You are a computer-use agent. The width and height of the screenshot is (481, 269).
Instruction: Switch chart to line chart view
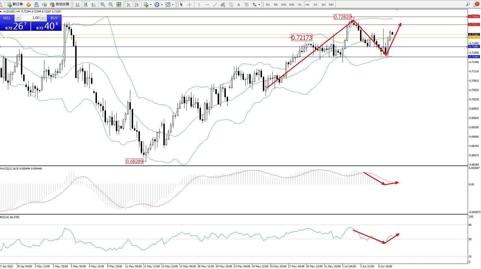94,5
